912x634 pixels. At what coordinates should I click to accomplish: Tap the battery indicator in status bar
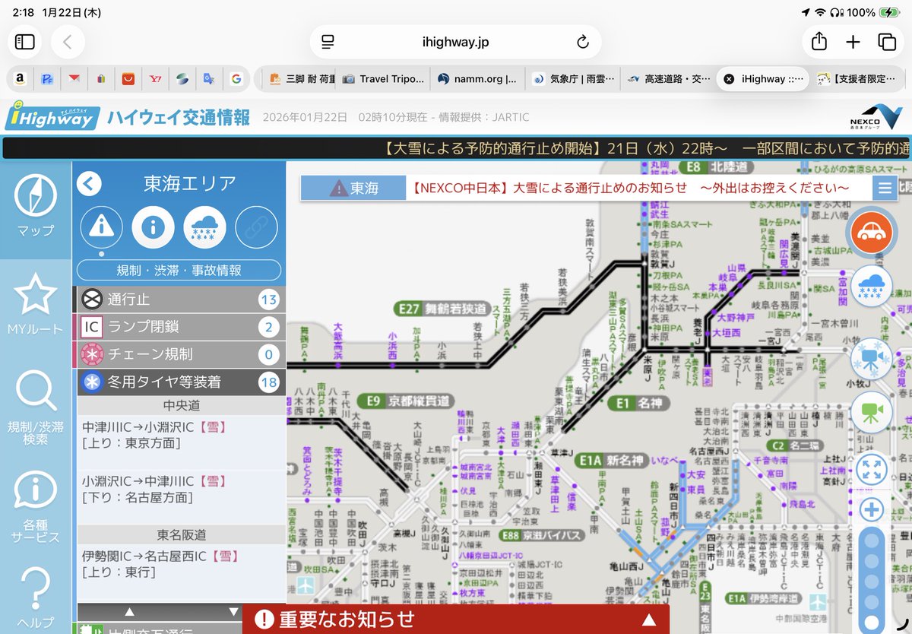point(889,13)
